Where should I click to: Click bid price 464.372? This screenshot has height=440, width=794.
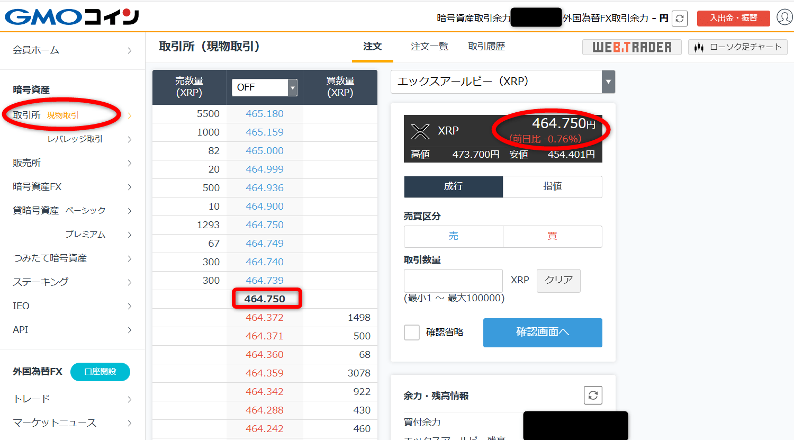[265, 318]
